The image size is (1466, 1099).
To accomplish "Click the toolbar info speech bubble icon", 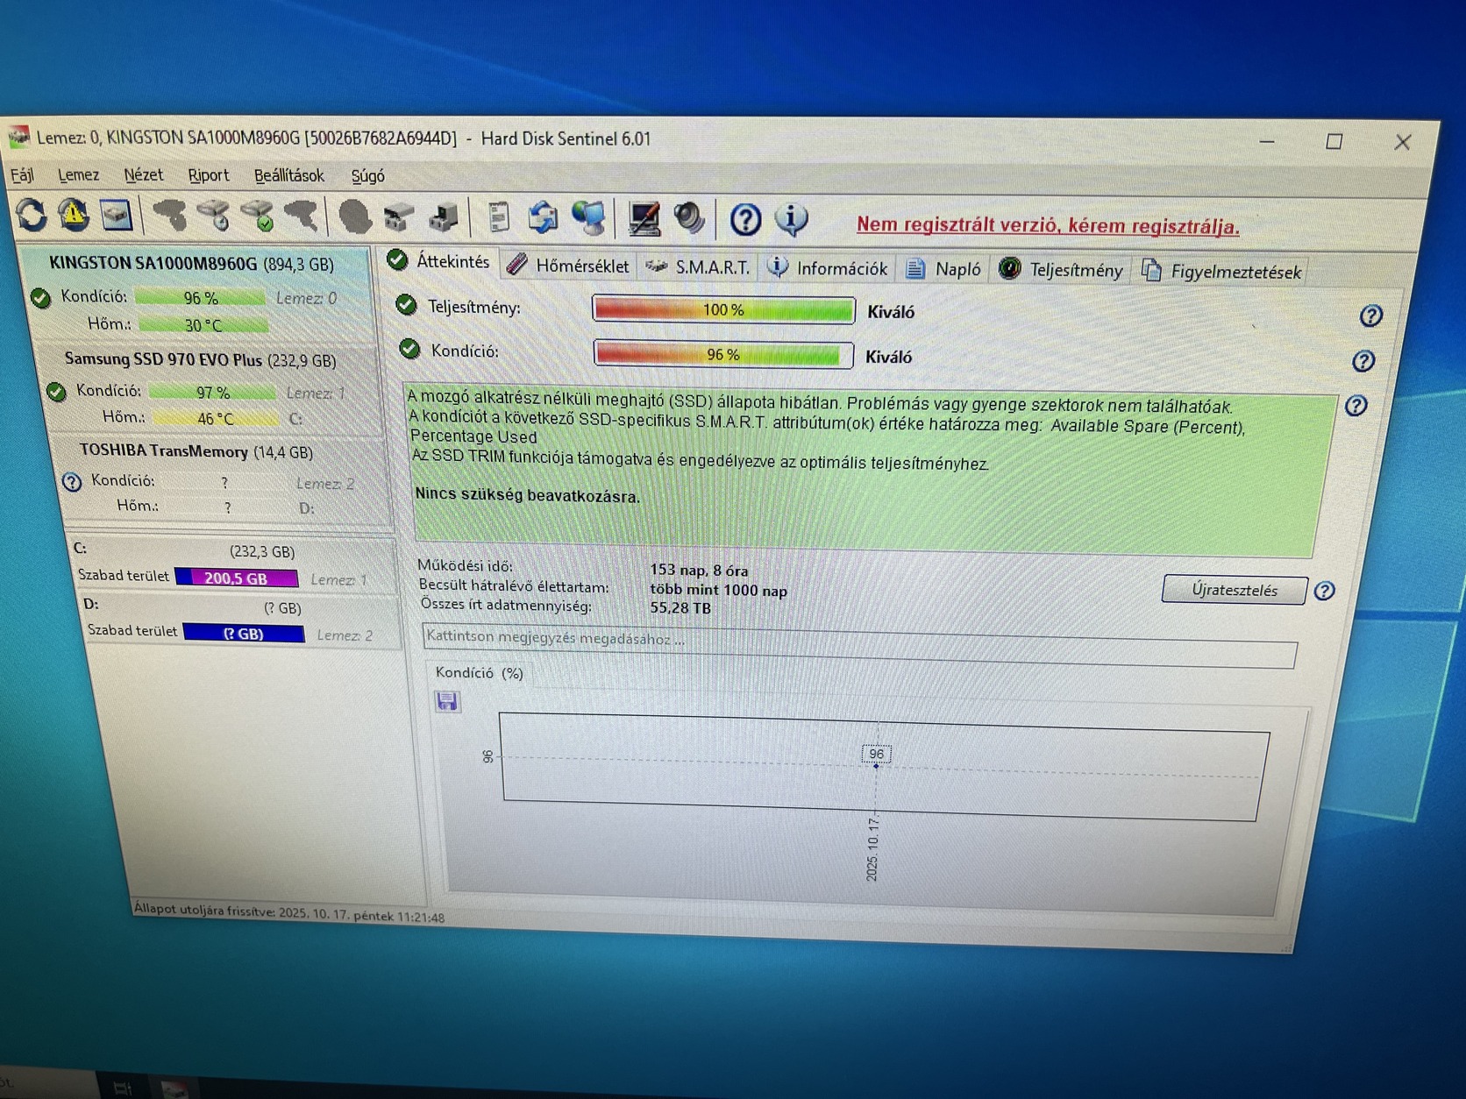I will click(x=792, y=219).
